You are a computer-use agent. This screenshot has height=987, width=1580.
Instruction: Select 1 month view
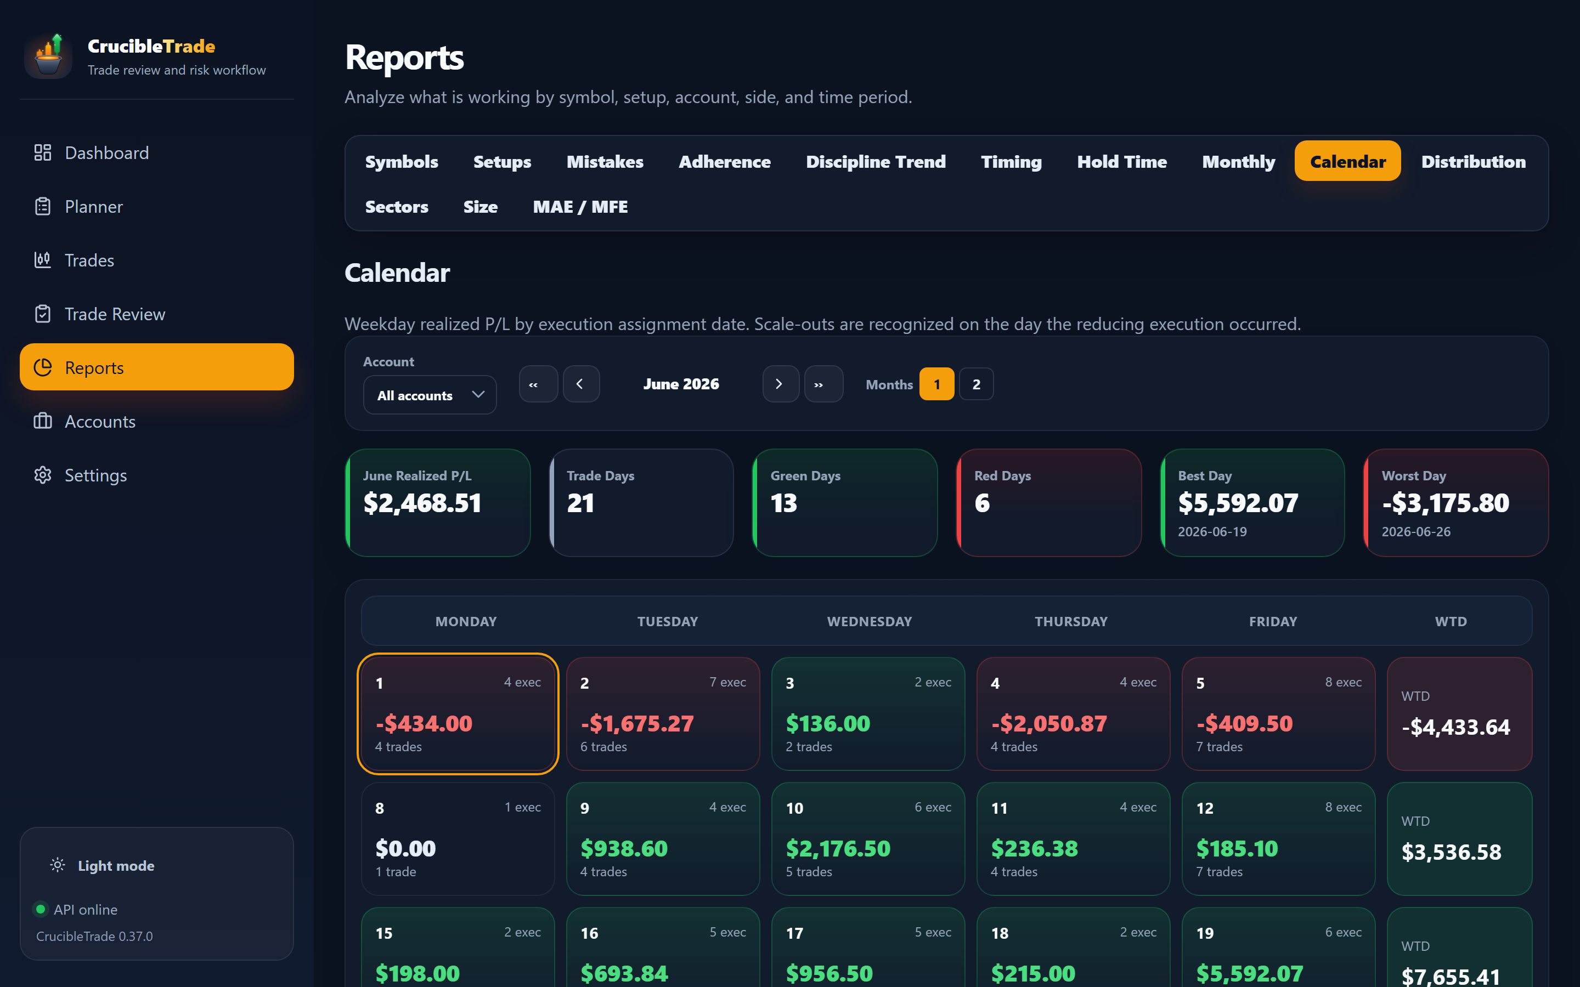pyautogui.click(x=936, y=384)
